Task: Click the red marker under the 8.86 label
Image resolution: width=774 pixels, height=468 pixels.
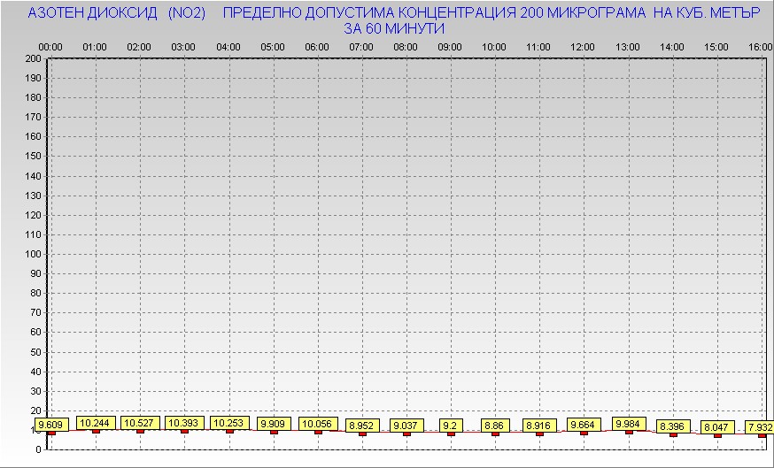Action: [495, 433]
